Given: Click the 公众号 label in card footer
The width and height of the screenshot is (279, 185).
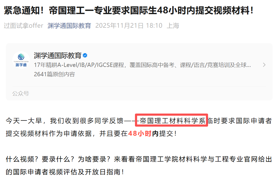Looking at the screenshot, I should (x=21, y=93).
